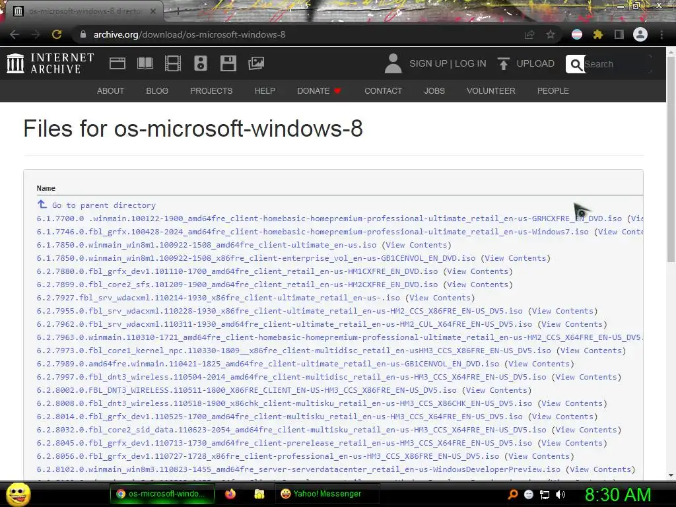Open the Web archive icon
The image size is (676, 507).
tap(118, 63)
